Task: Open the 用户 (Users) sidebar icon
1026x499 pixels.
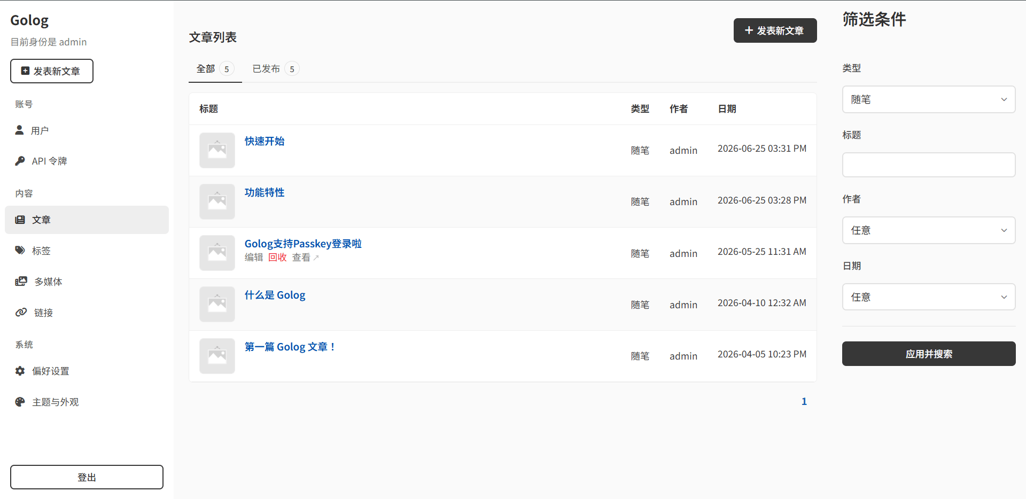Action: (20, 130)
